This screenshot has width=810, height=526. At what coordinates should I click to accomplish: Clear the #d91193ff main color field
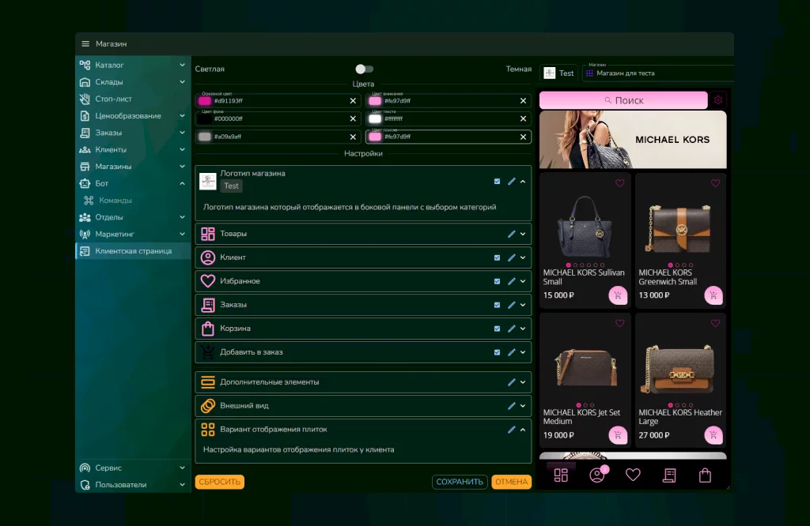pos(353,101)
